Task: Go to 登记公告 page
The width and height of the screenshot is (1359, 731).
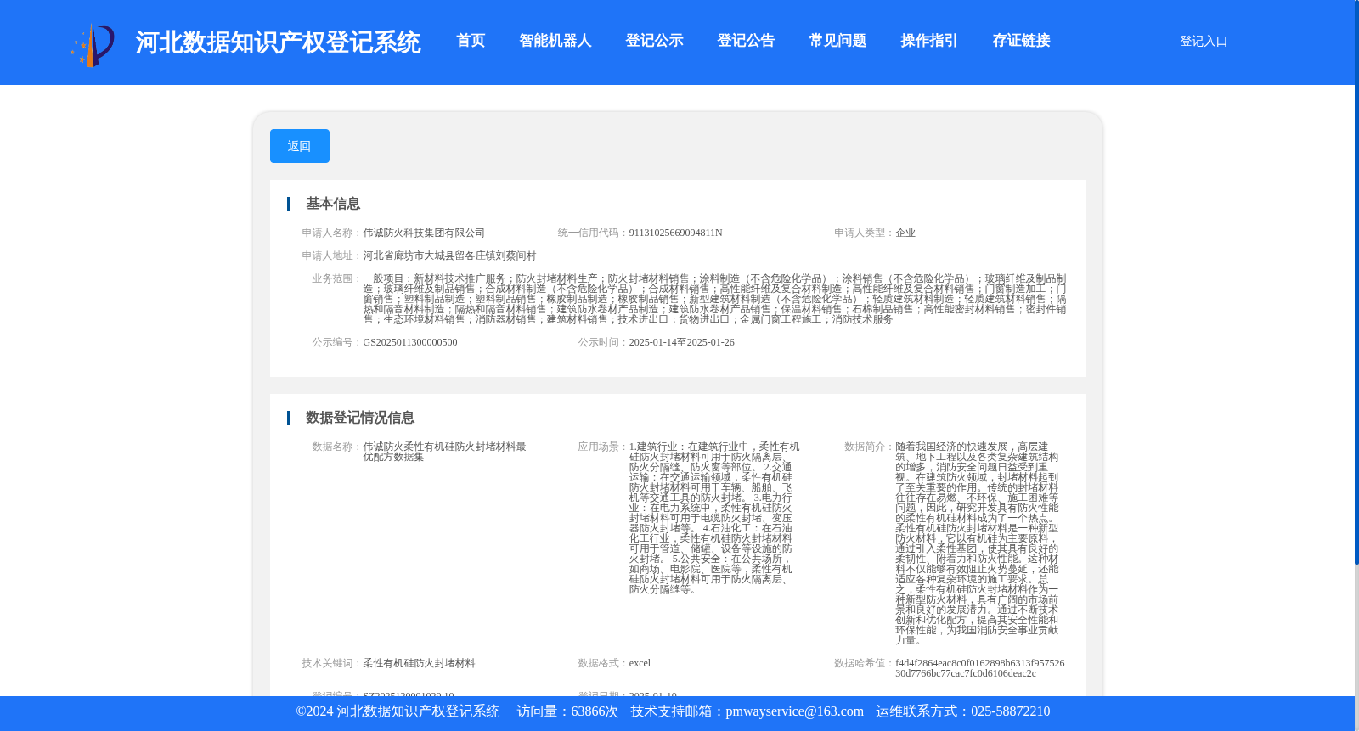Action: point(746,41)
